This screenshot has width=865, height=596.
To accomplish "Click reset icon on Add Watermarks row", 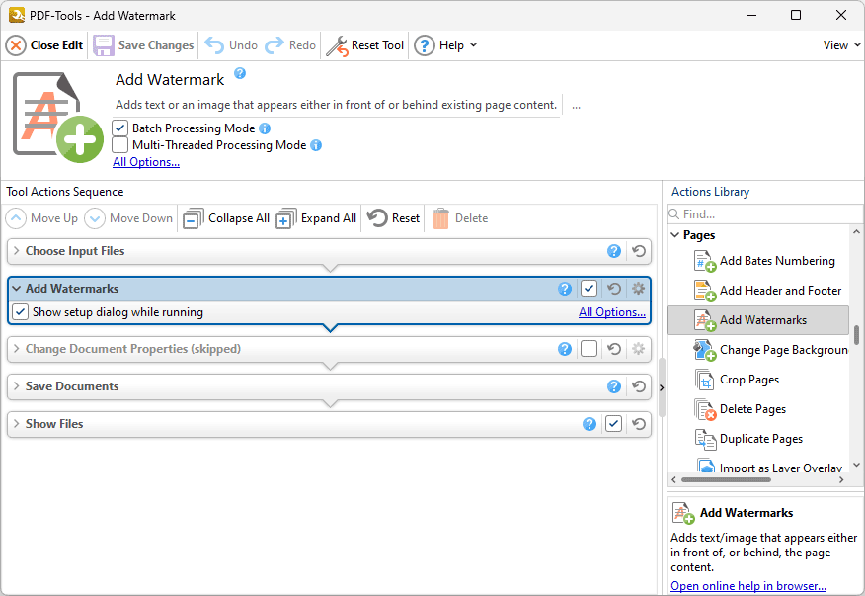I will point(614,289).
